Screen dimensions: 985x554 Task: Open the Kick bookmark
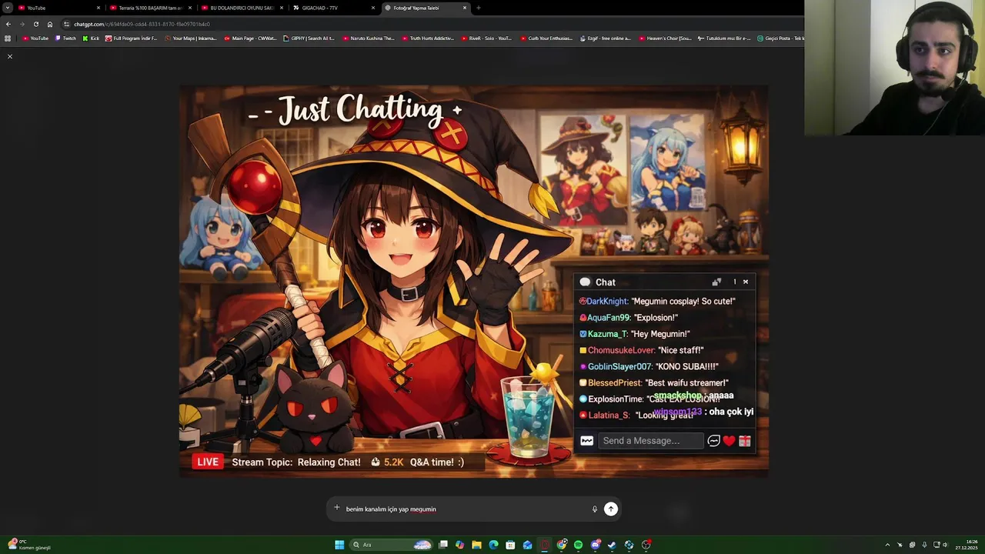pos(92,38)
